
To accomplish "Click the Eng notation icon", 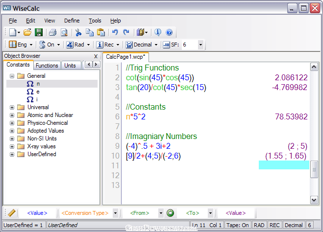I will click(13, 45).
